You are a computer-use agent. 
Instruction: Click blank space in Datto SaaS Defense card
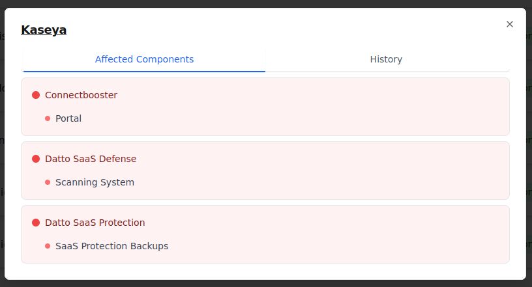point(326,171)
